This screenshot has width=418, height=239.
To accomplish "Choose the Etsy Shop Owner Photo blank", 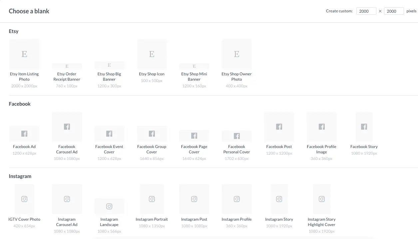I will 237,54.
